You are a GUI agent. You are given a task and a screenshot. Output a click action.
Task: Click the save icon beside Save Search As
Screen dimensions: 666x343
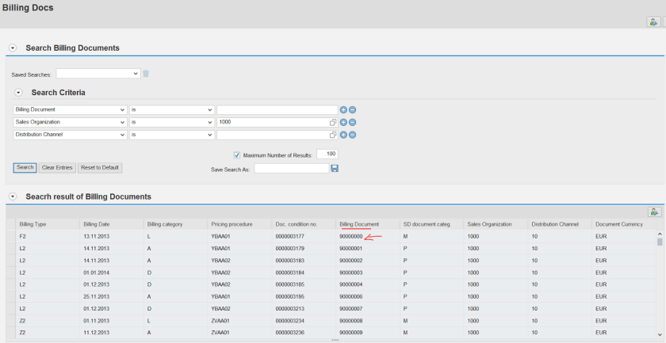[x=335, y=169]
